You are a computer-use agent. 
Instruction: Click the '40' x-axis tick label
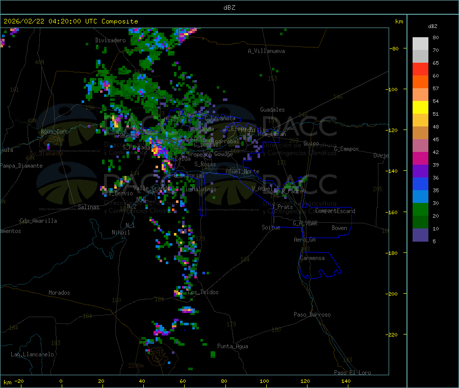coord(142,381)
